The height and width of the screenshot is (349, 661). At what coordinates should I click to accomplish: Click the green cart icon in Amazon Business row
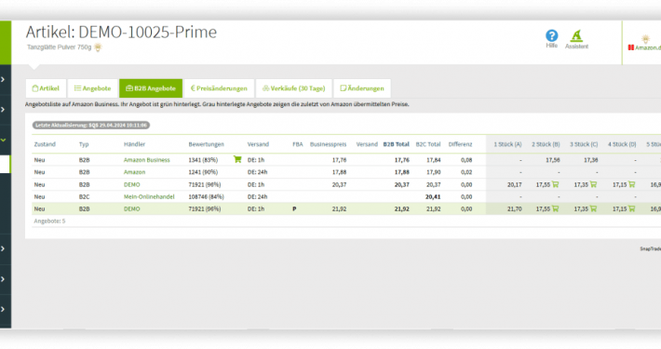pyautogui.click(x=237, y=159)
